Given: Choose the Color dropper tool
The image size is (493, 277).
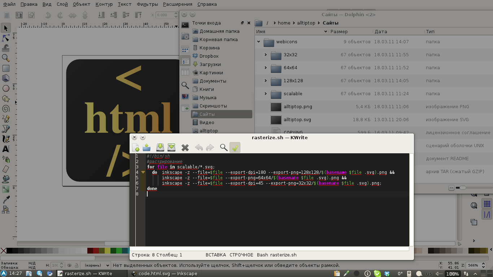Looking at the screenshot, I should [x=6, y=199].
